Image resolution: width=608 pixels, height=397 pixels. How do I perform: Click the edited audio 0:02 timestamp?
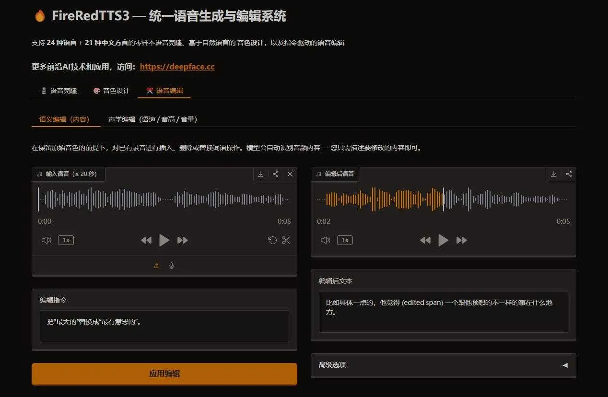coord(324,222)
